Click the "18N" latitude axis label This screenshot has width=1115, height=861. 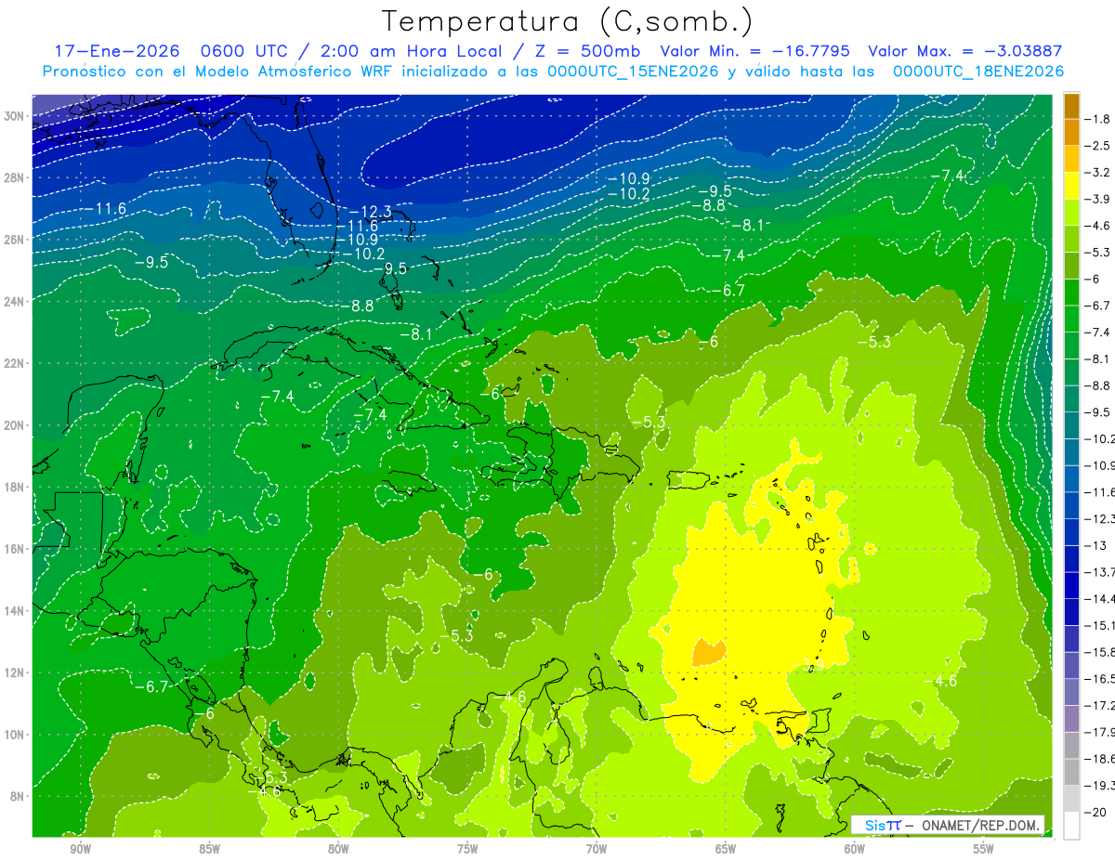(x=14, y=486)
